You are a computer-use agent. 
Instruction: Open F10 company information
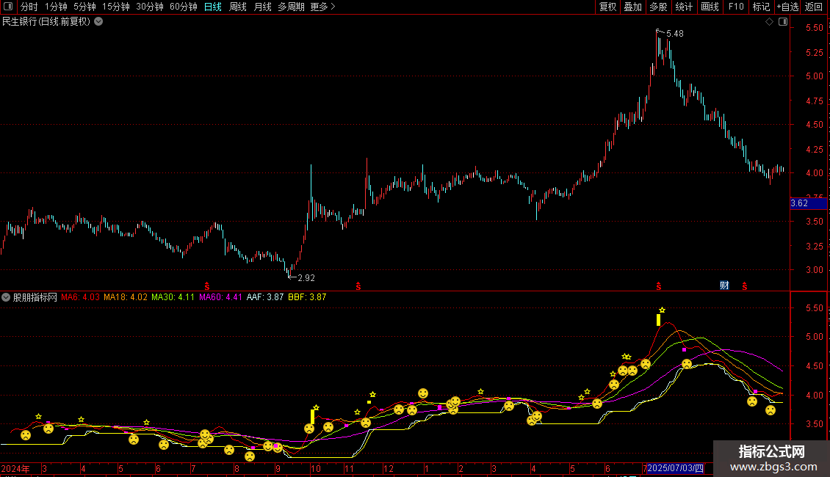point(736,7)
